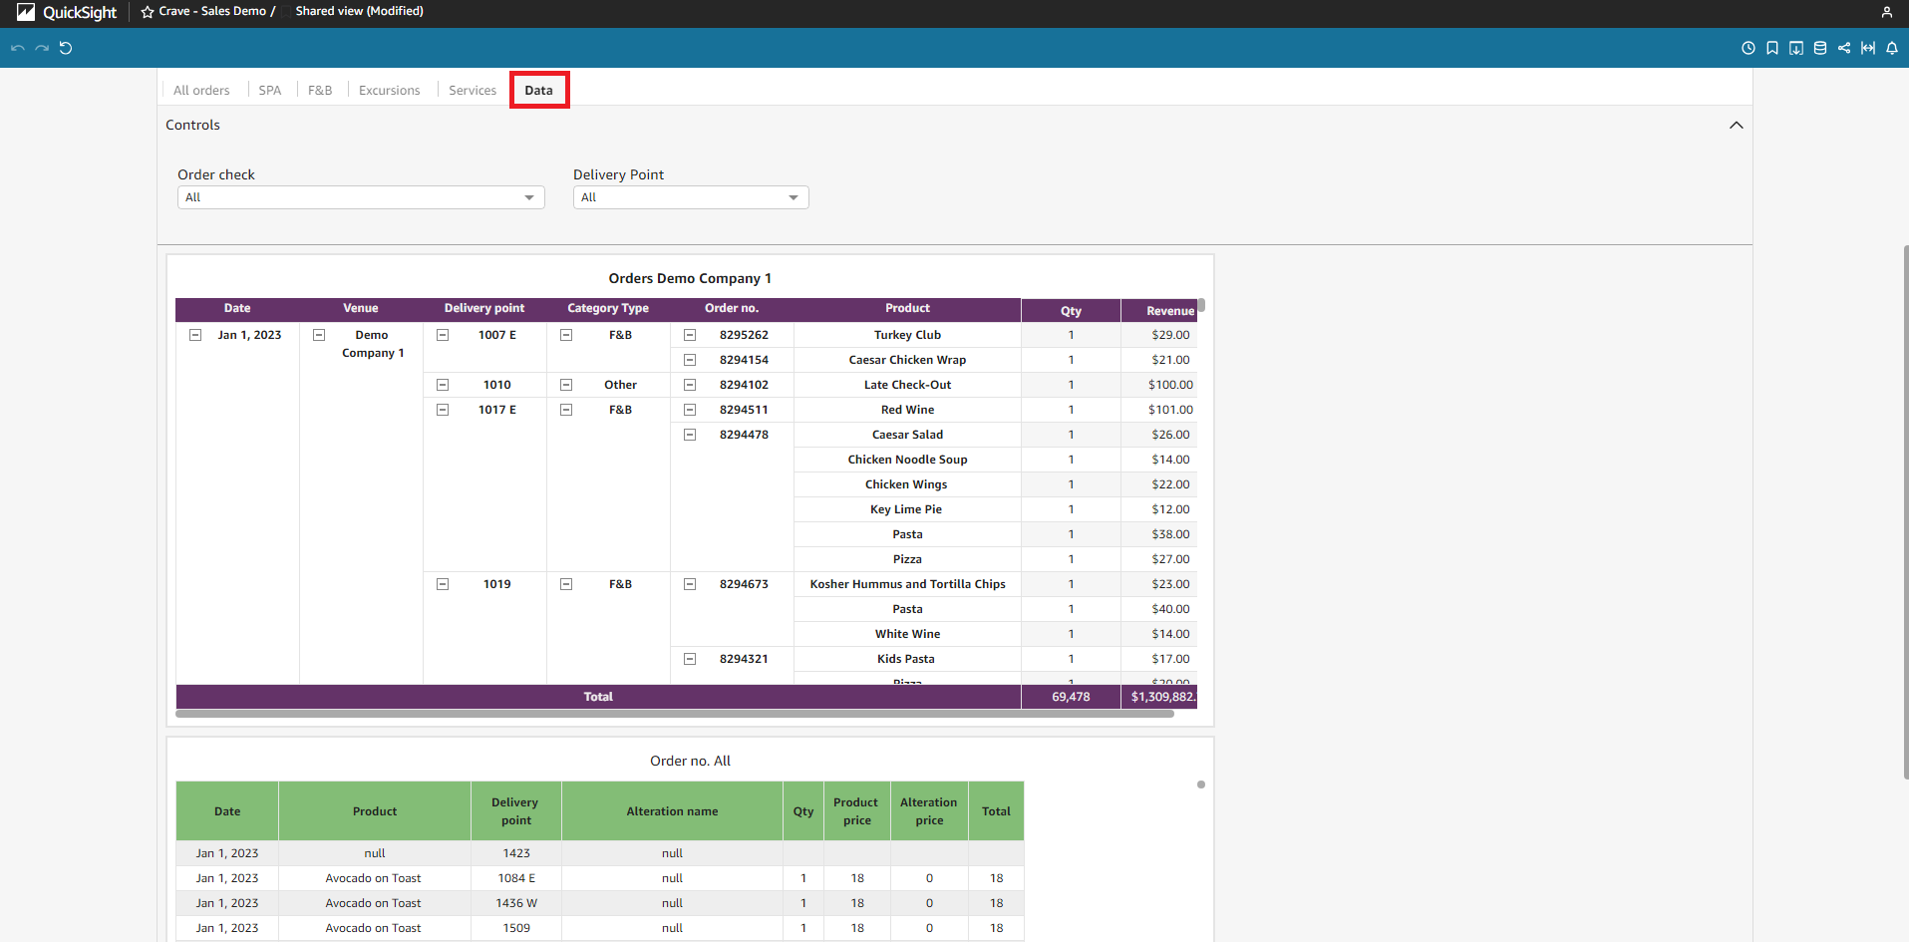1909x942 pixels.
Task: Collapse delivery point 1010
Action: coord(443,385)
